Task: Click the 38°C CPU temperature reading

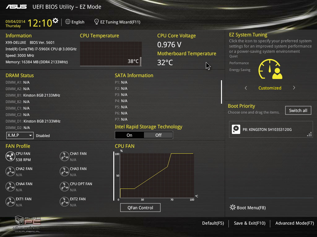Action: [x=133, y=61]
